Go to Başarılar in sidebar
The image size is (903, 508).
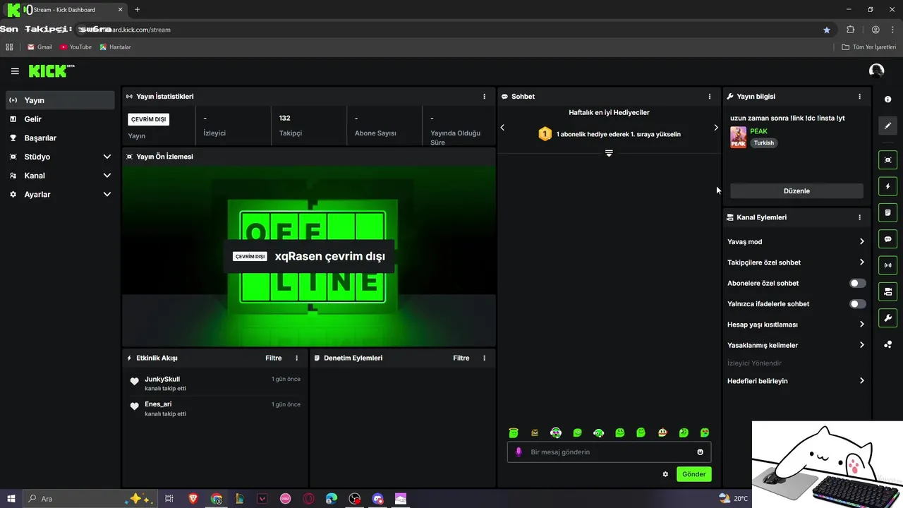pyautogui.click(x=60, y=138)
